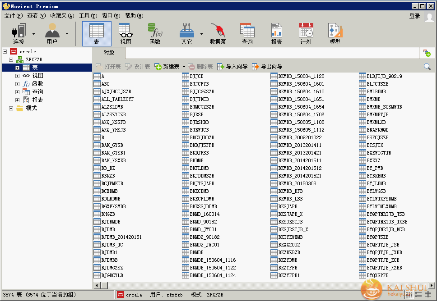Open the 帮助 (Help) menu

coord(134,16)
